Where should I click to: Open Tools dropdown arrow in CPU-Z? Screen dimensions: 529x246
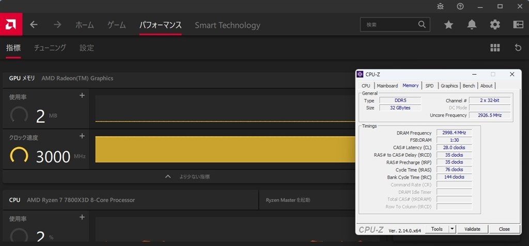(452, 229)
